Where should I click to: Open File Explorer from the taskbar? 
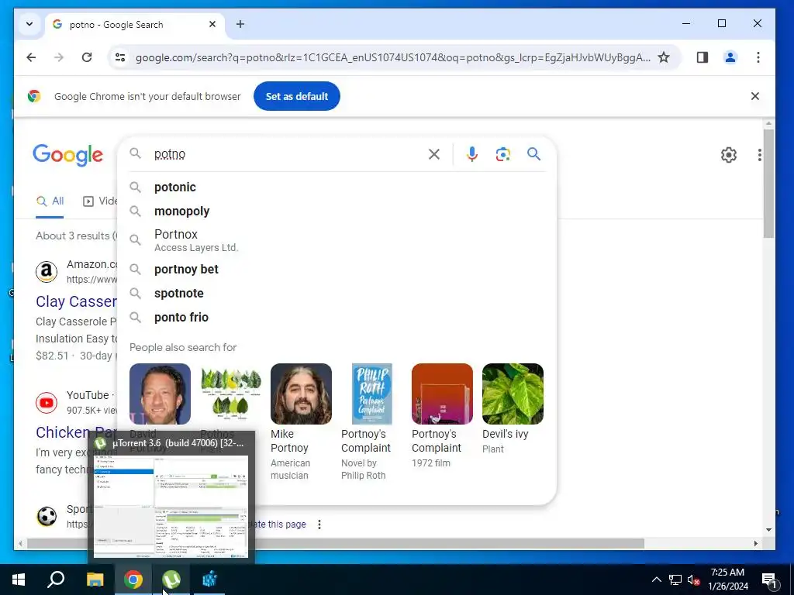(95, 580)
